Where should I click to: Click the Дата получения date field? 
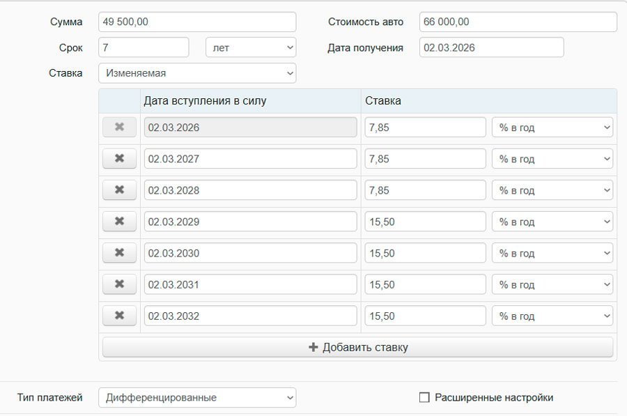click(491, 47)
